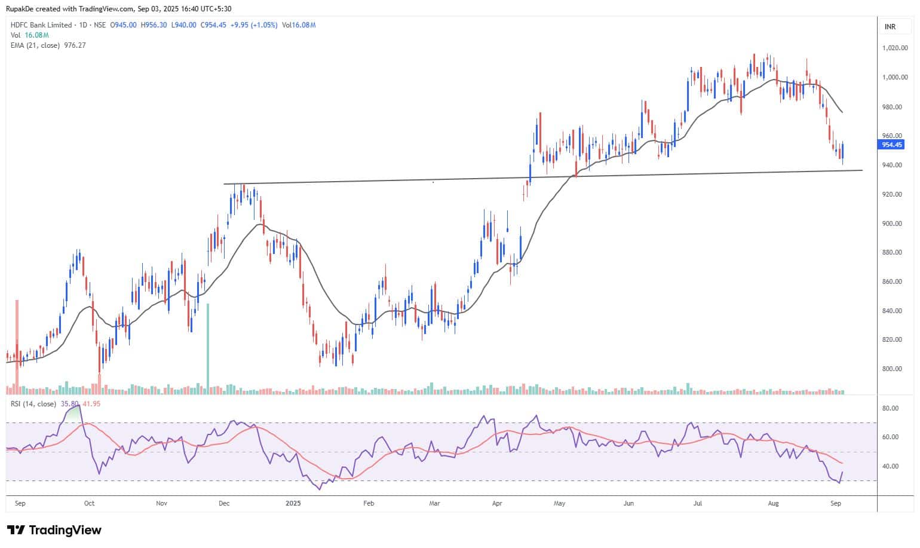920x548 pixels.
Task: Click the 860.00 price scale label
Action: click(x=892, y=282)
